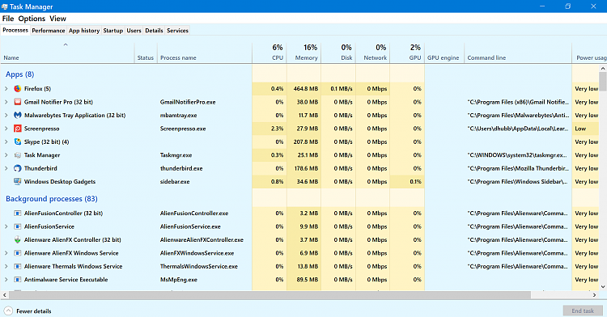
Task: Click the vertical scrollbar down arrow
Action: coord(603,287)
